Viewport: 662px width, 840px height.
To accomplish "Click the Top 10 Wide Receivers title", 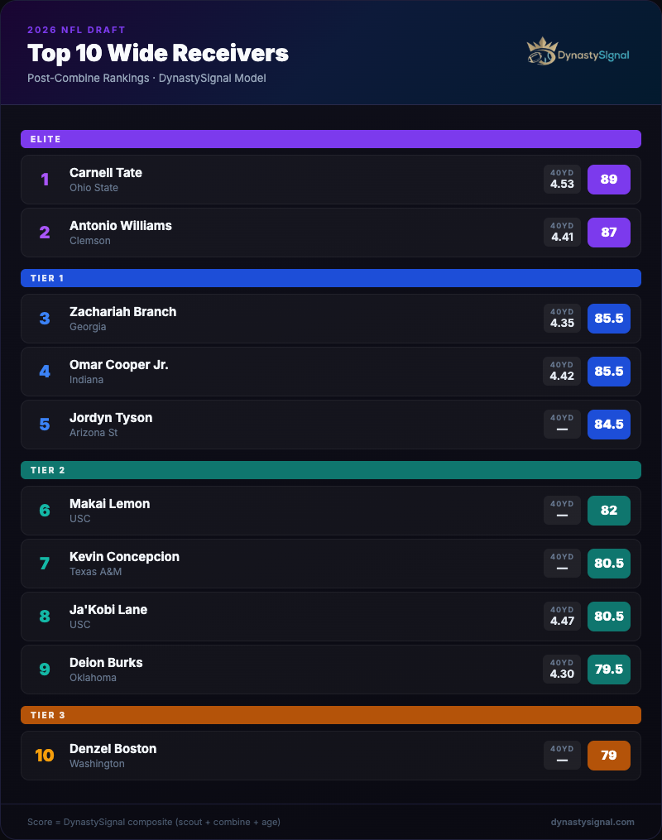I will tap(158, 54).
